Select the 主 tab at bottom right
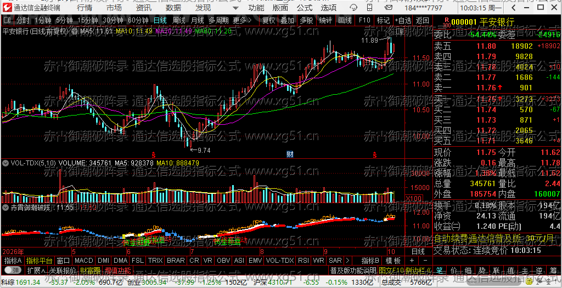Viewport: 562px width, 288px height. click(525, 270)
